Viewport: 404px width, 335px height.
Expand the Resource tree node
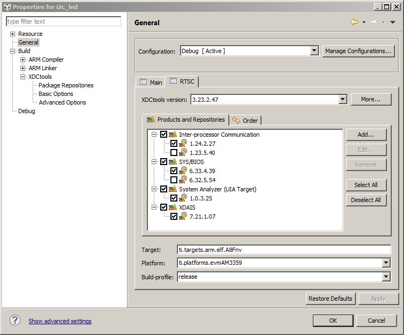pos(12,34)
